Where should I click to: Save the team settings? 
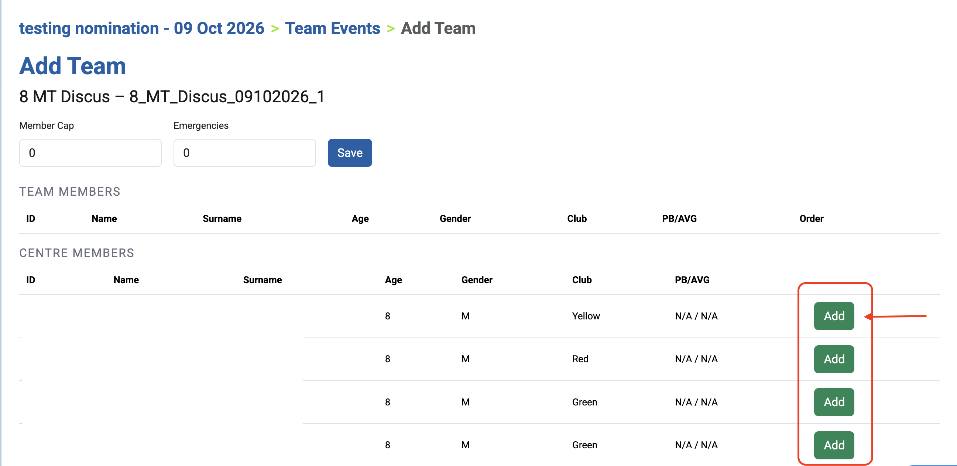click(350, 153)
